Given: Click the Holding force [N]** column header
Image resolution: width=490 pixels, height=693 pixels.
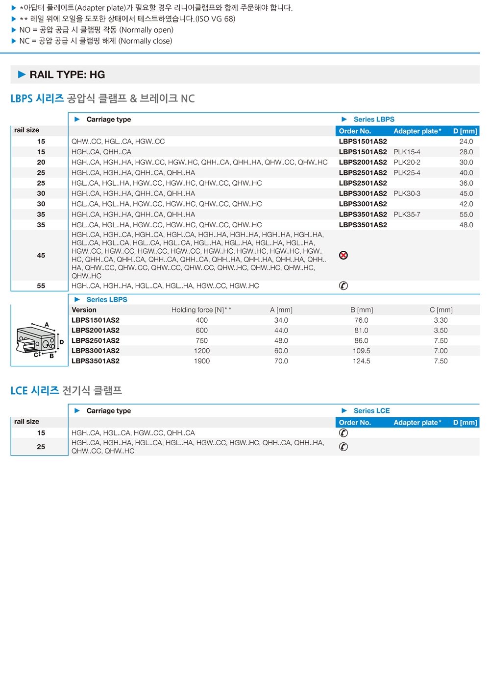Looking at the screenshot, I should click(201, 310).
